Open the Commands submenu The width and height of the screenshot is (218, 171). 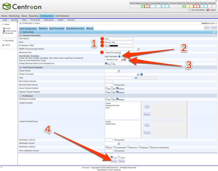click(35, 20)
